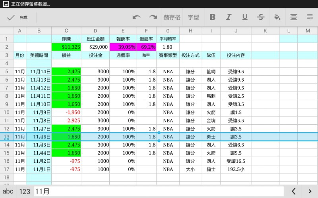Select the 11月9日 date cell
Viewport: 318px width, 198px height.
[x=39, y=112]
